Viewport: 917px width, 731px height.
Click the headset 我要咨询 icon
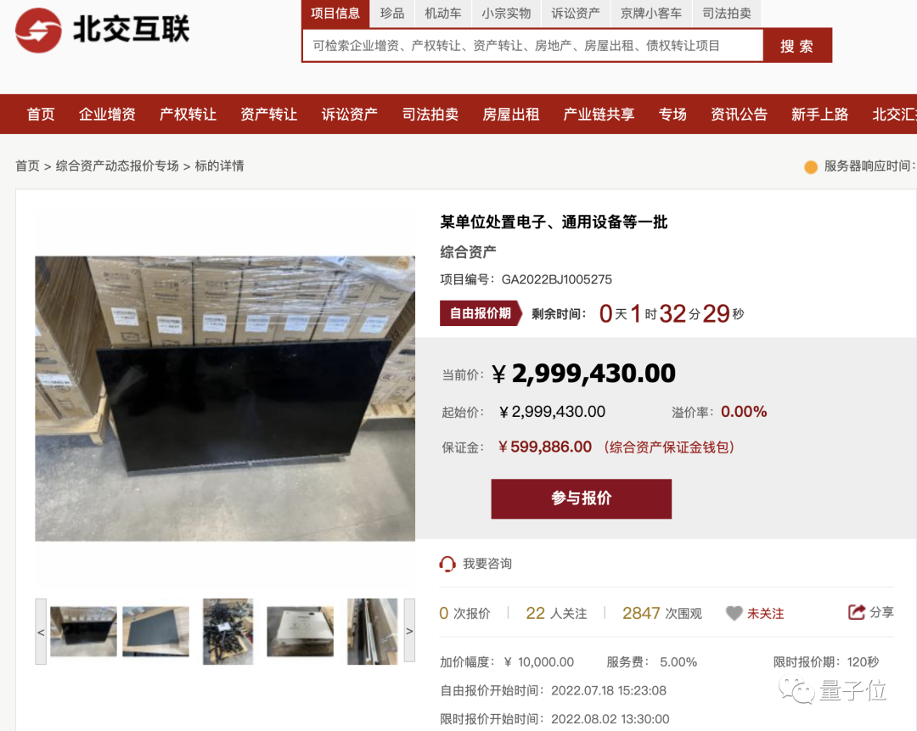point(447,564)
